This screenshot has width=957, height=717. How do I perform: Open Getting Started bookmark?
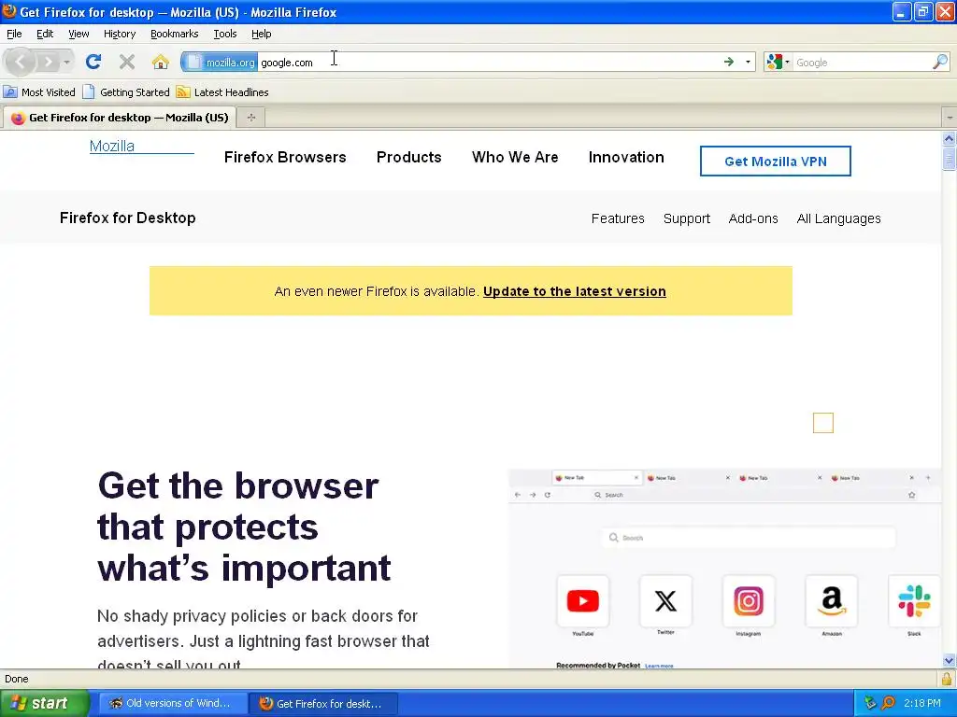(126, 92)
